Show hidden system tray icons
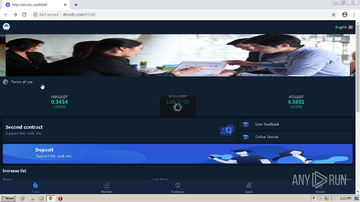This screenshot has height=202, width=360. (314, 198)
